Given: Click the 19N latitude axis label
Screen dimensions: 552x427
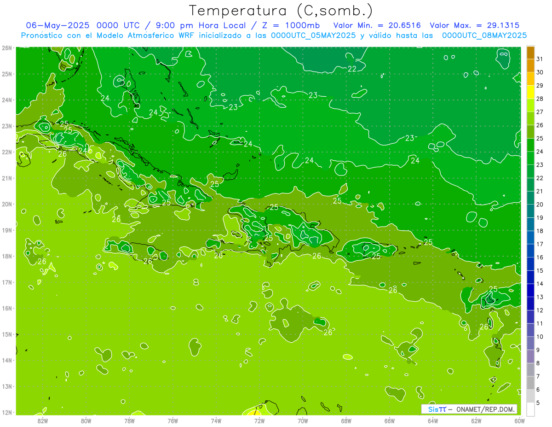Looking at the screenshot, I should click(x=6, y=230).
